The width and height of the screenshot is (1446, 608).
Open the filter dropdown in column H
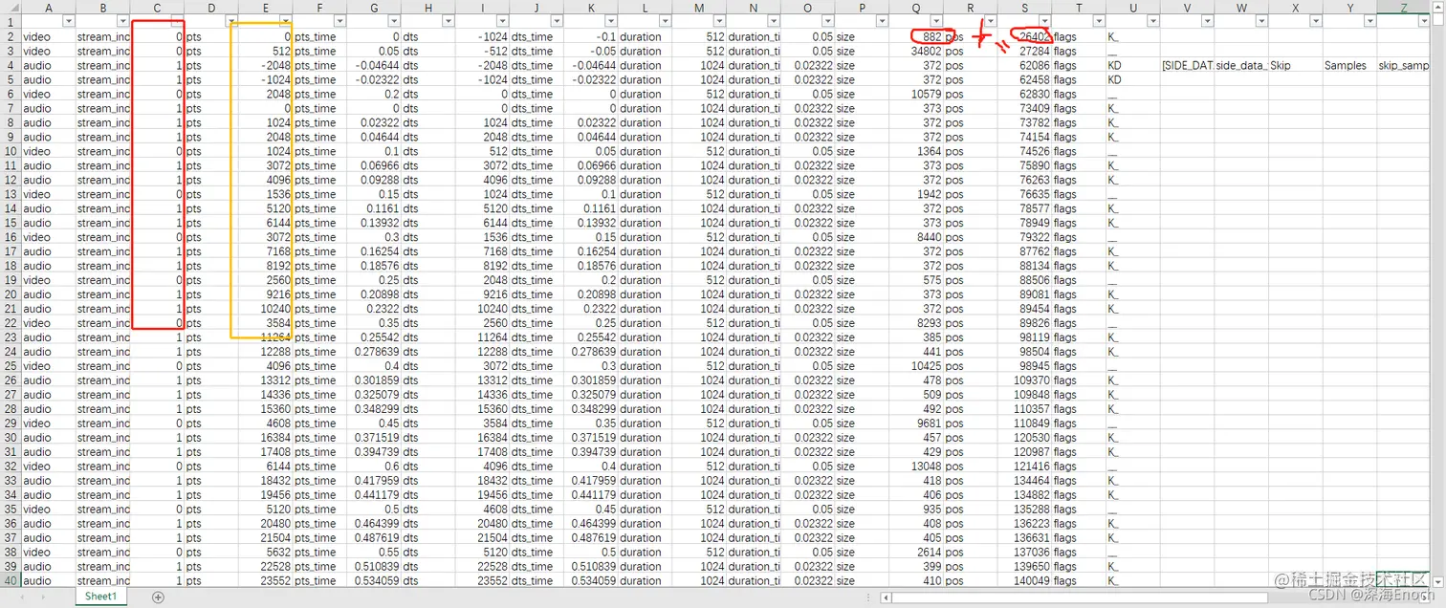point(449,22)
